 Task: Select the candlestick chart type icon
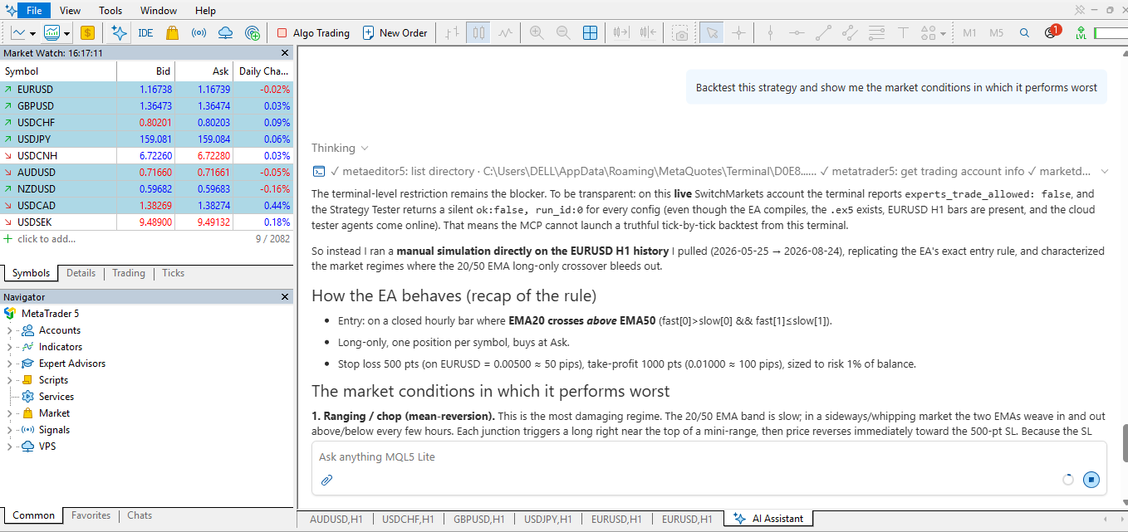pos(478,33)
